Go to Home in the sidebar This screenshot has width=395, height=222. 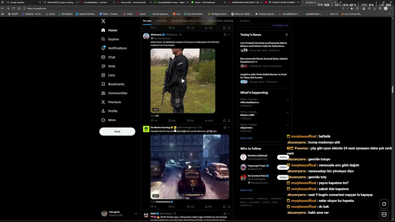[x=109, y=30]
